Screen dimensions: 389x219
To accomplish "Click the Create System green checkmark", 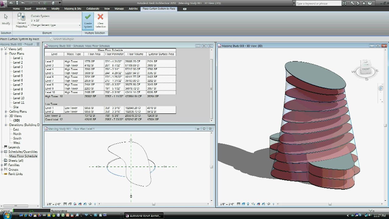I will pos(88,21).
